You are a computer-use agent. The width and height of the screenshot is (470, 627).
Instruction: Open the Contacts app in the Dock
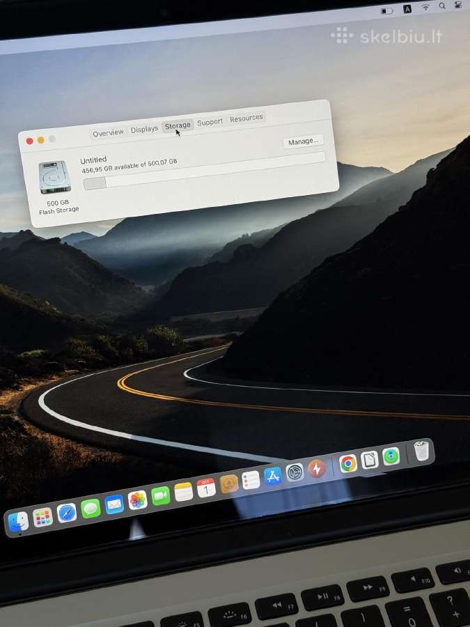(x=229, y=484)
